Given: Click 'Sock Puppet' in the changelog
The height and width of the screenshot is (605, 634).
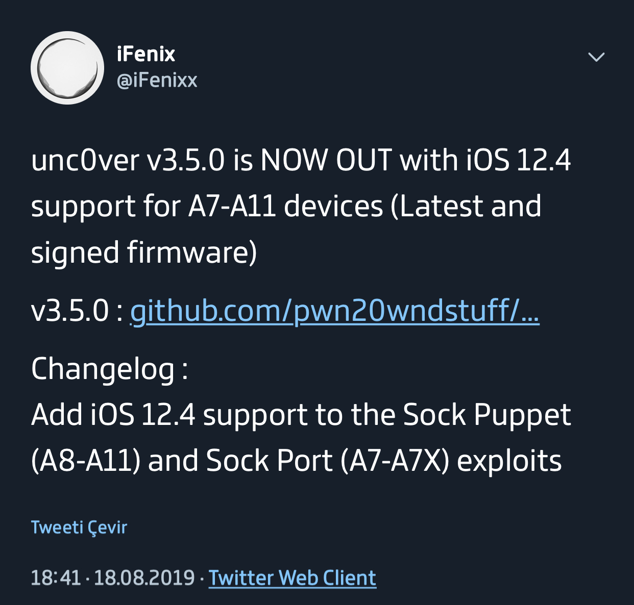Looking at the screenshot, I should point(487,415).
